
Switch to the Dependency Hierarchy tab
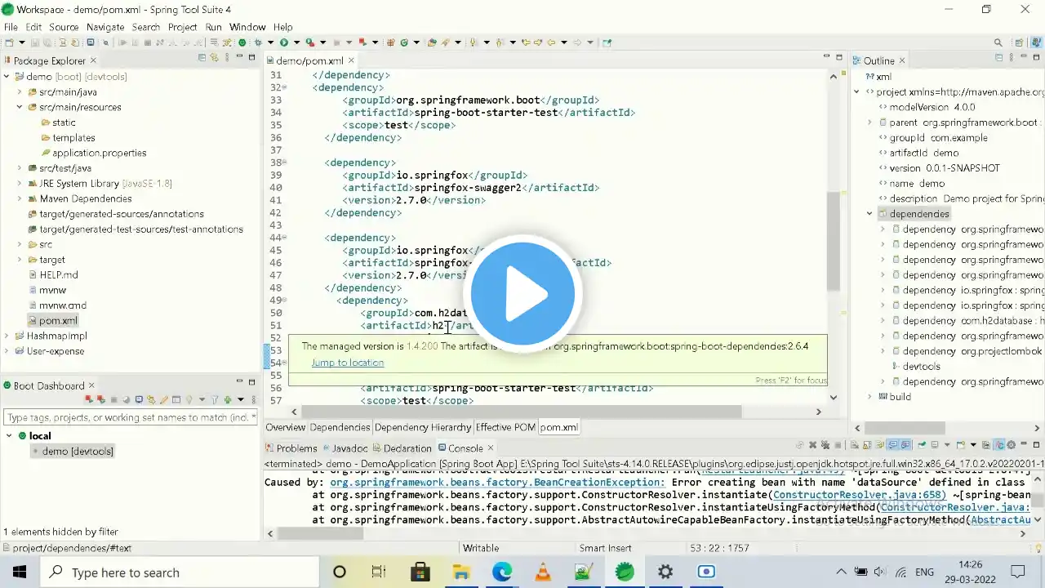pyautogui.click(x=423, y=427)
